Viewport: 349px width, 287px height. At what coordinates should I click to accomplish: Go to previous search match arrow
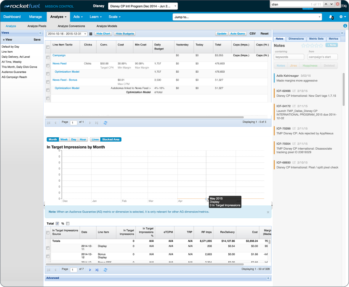click(x=326, y=4)
